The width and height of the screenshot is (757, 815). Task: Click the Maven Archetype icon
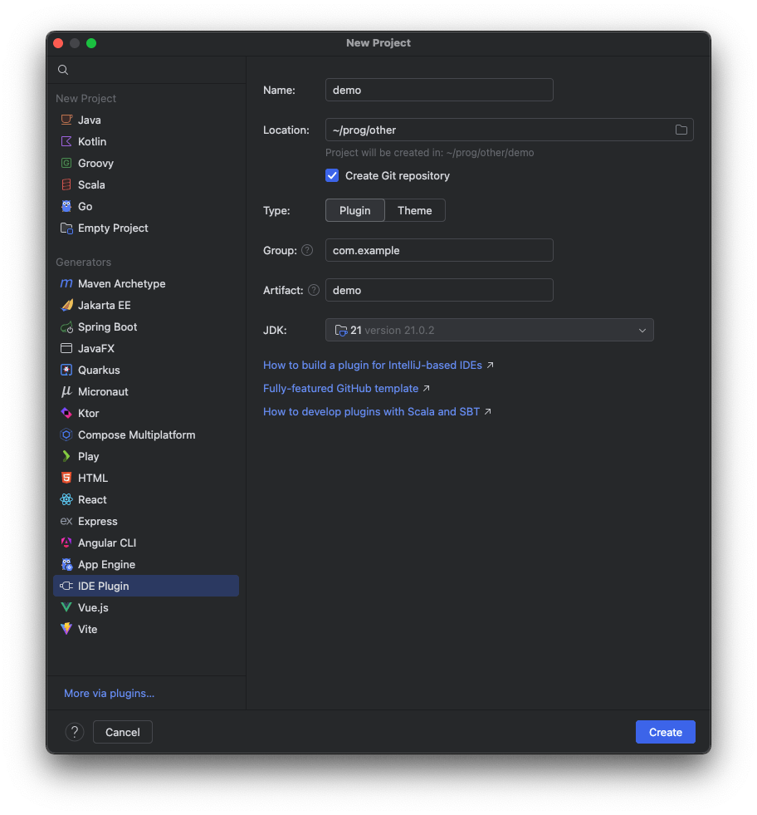66,283
